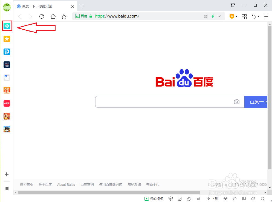Click the vertical scrollbar thumb
Image resolution: width=272 pixels, height=202 pixels.
pos(270,98)
